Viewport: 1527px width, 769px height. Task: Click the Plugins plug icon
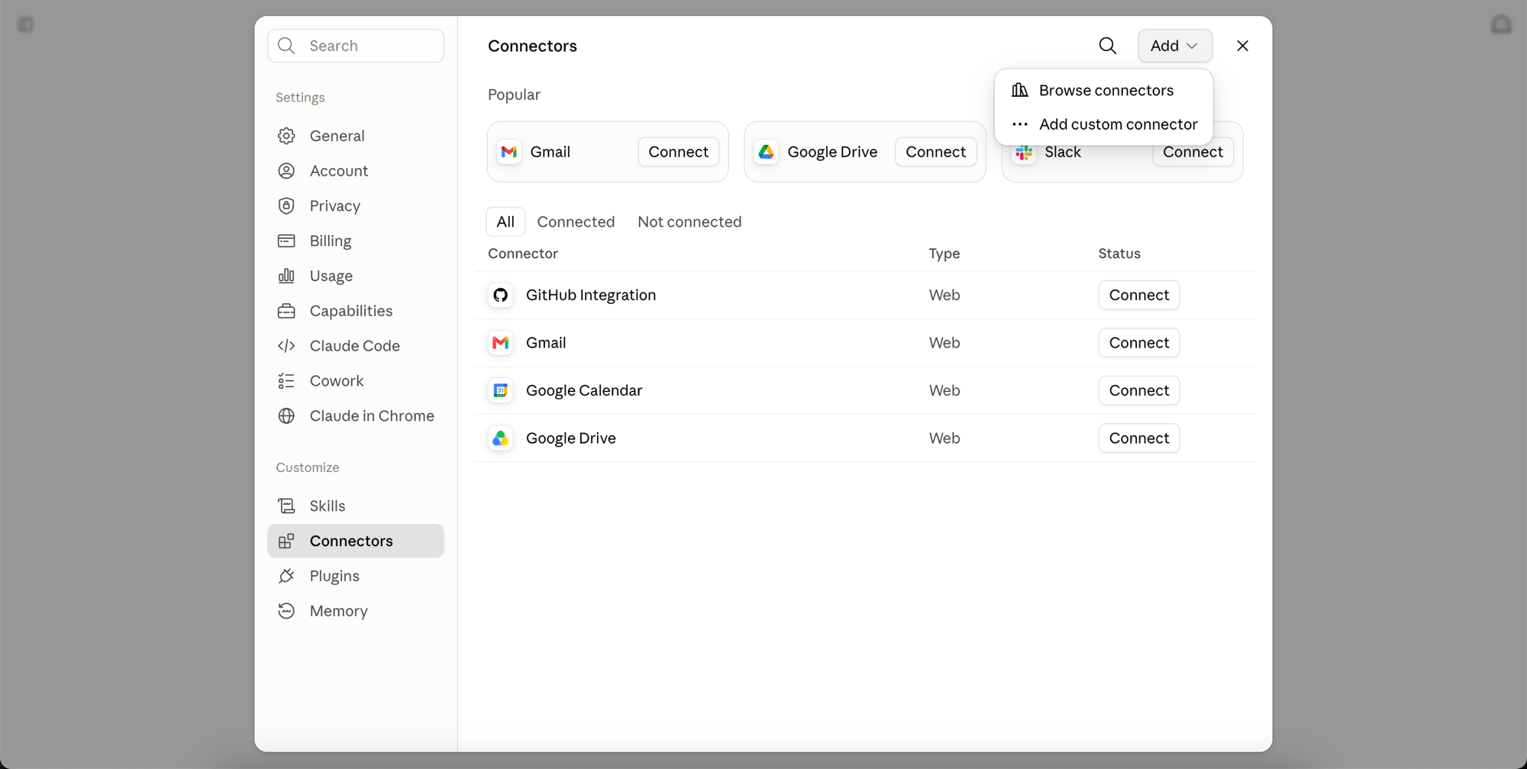point(286,576)
